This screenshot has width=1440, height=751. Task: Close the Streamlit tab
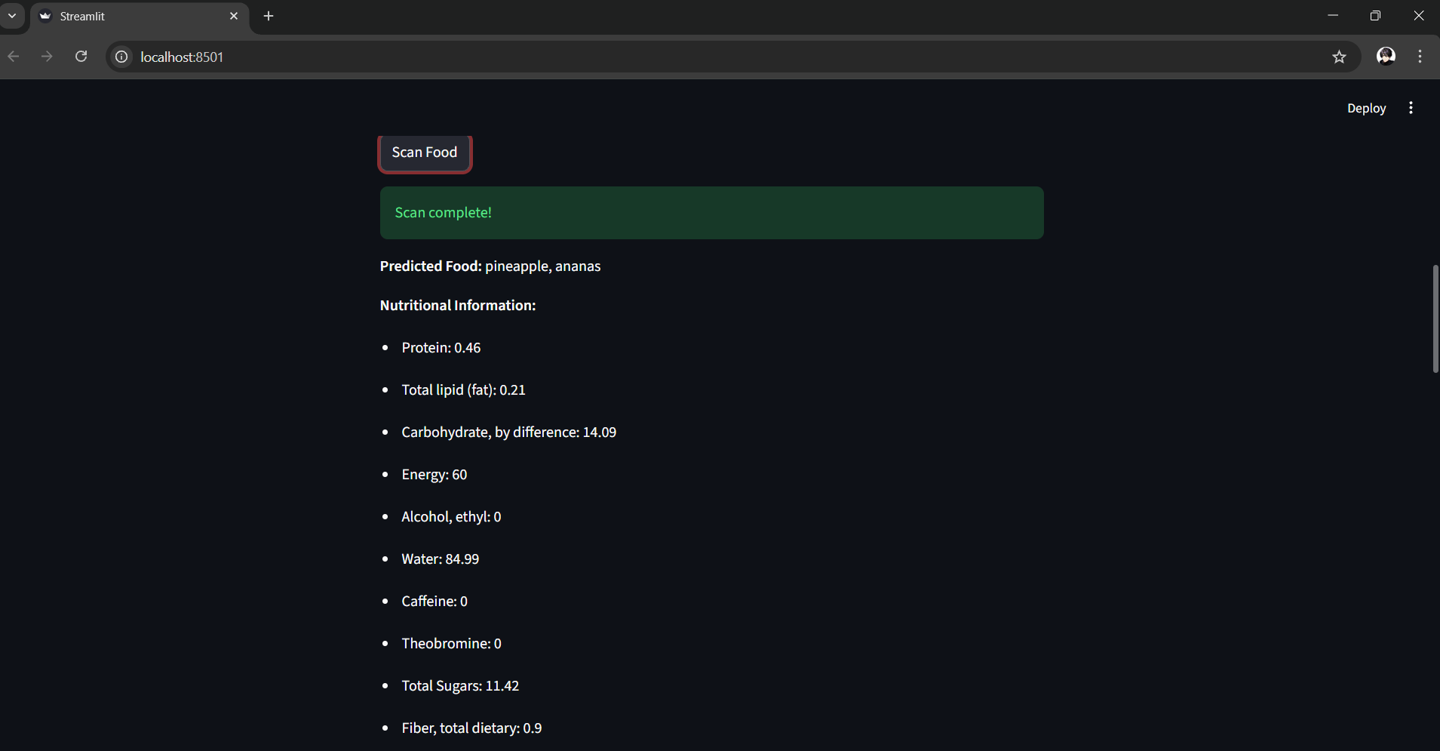point(234,16)
